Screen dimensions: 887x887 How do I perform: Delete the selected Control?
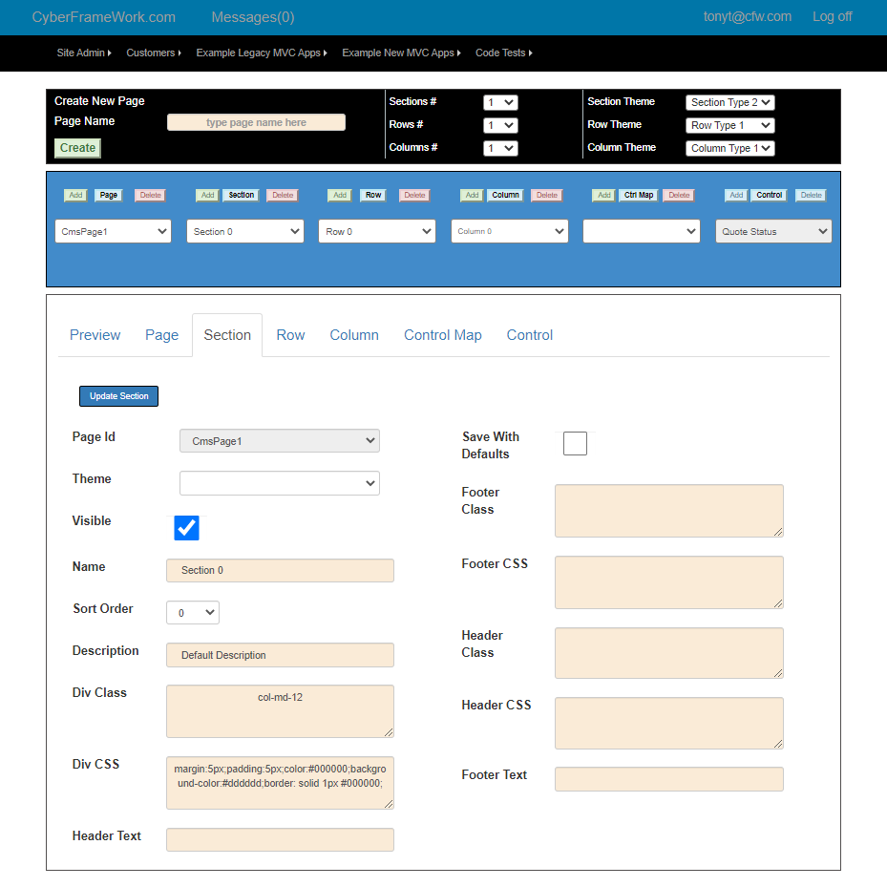810,195
